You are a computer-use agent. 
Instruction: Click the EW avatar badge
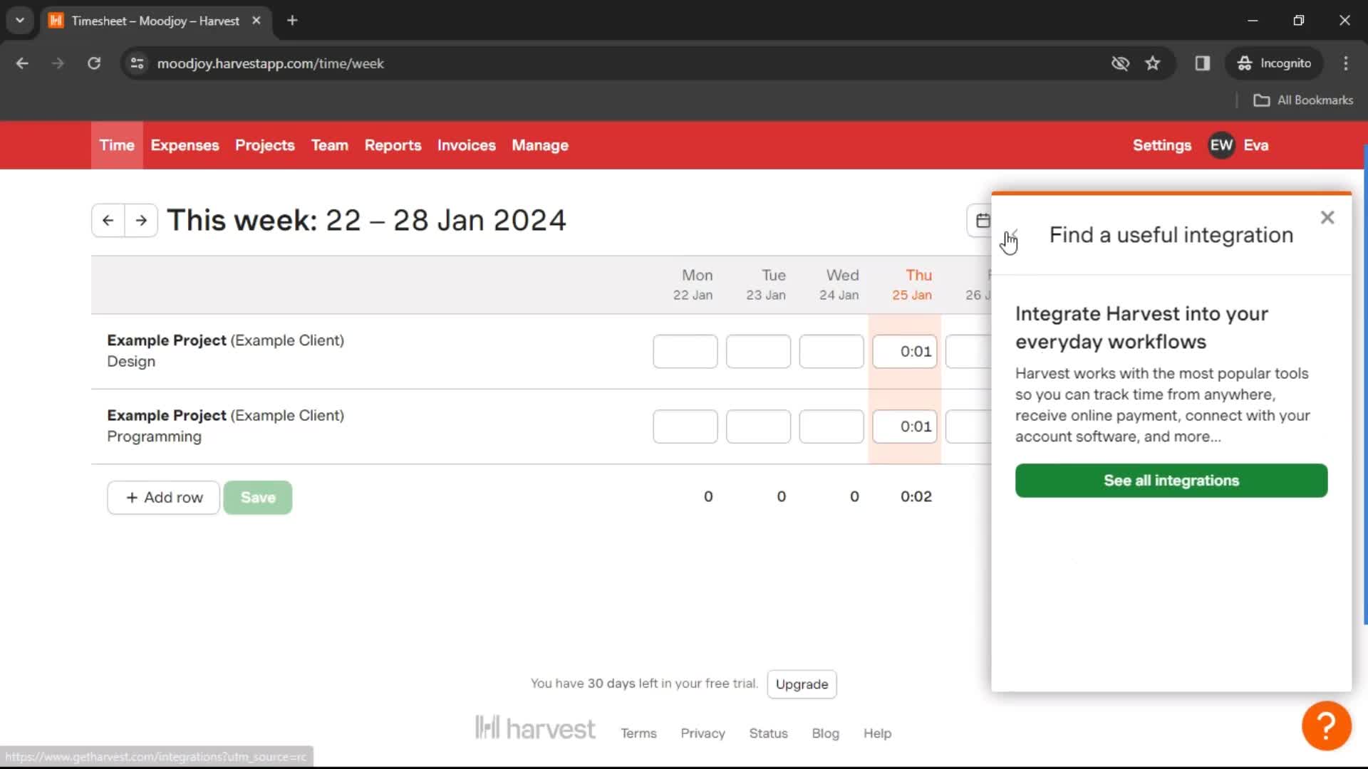[x=1221, y=145]
